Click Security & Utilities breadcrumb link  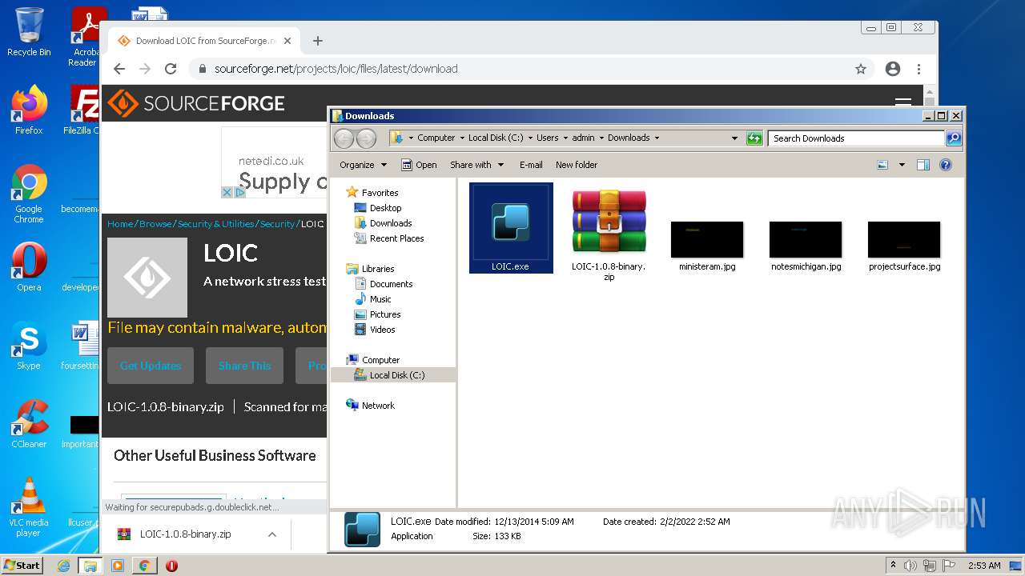[216, 224]
